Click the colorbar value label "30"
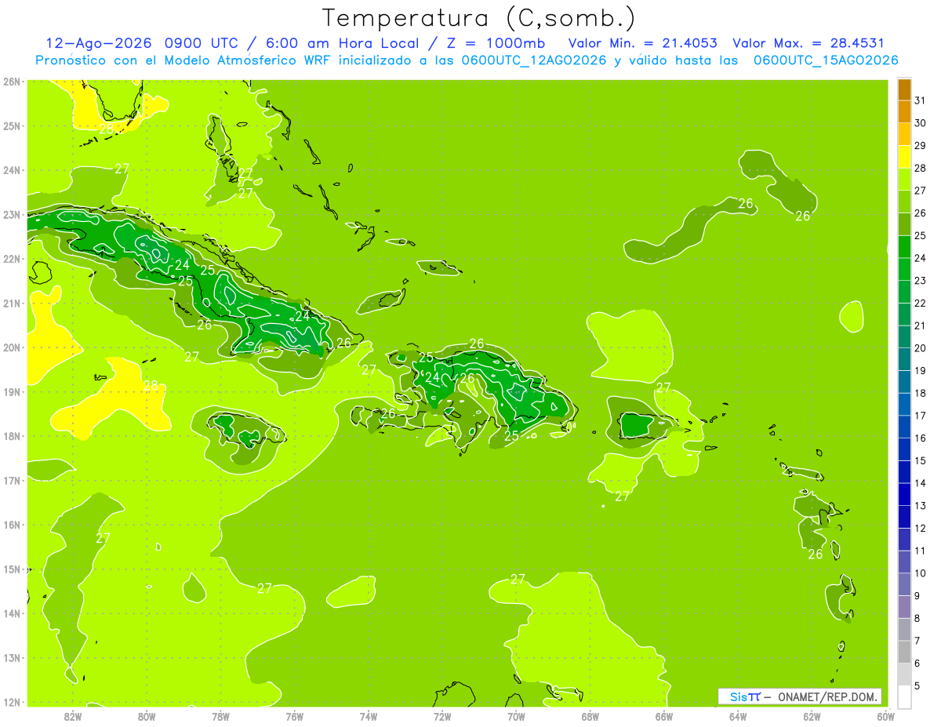 click(x=921, y=123)
